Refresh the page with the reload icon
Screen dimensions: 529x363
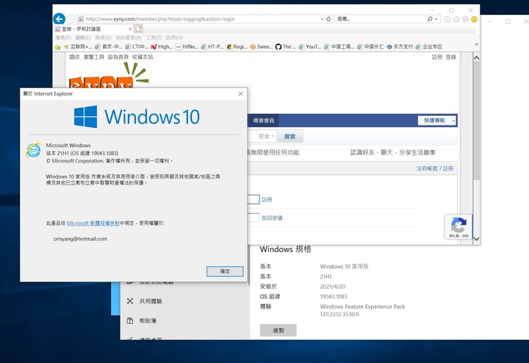pyautogui.click(x=328, y=19)
